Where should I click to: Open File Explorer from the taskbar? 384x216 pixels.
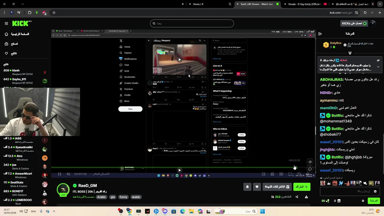(x=191, y=211)
